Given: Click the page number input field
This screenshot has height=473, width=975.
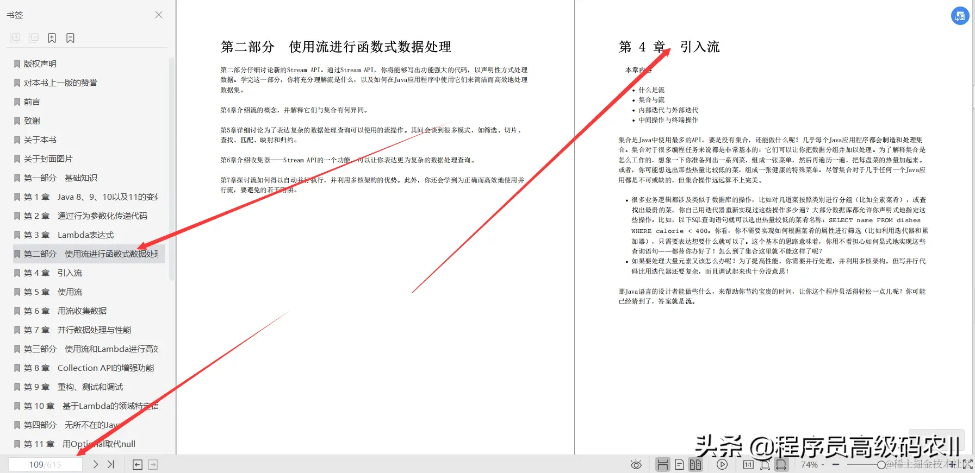Looking at the screenshot, I should click(45, 464).
